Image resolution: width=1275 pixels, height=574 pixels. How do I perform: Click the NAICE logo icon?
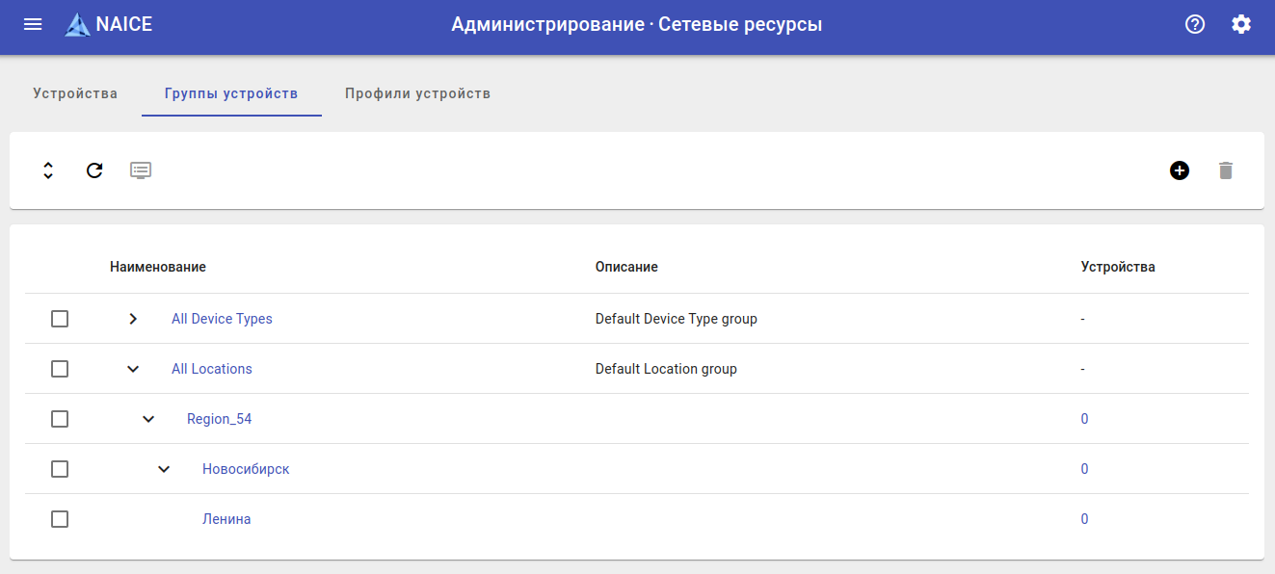coord(77,25)
